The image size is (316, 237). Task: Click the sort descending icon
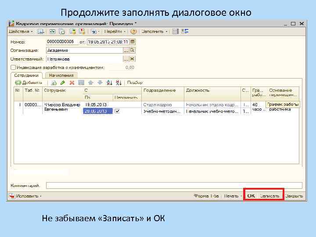(x=118, y=83)
